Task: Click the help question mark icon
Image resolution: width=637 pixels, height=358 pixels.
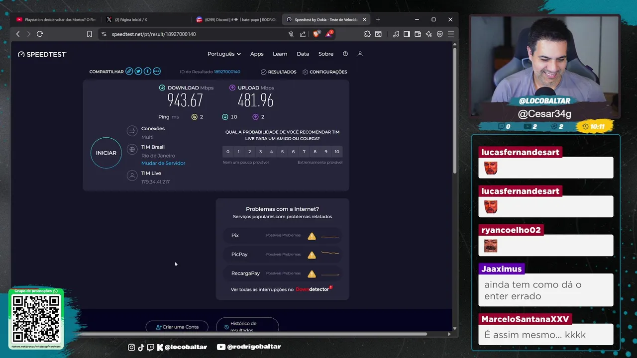Action: click(x=345, y=54)
